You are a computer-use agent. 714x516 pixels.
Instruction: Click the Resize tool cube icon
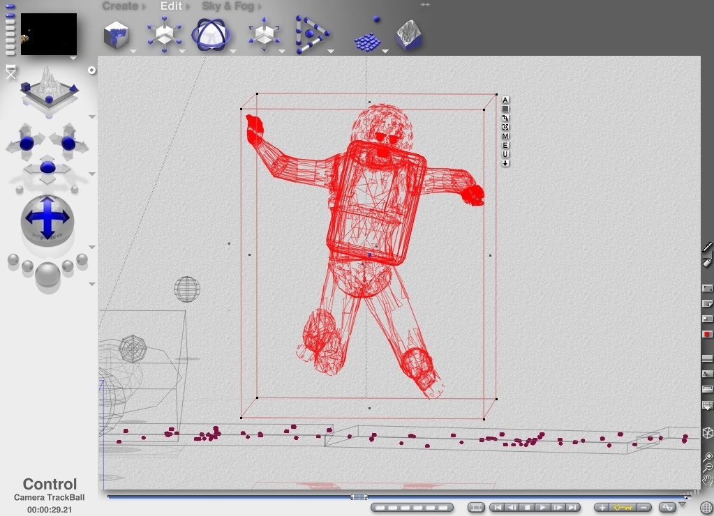[x=165, y=34]
